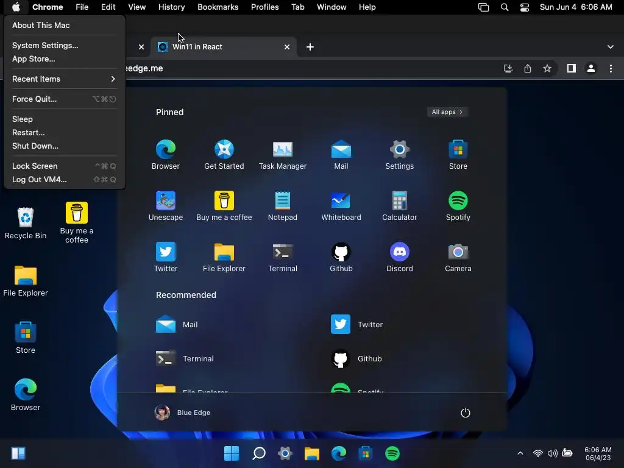Open Spotlight search in menu bar
624x468 pixels.
click(504, 7)
